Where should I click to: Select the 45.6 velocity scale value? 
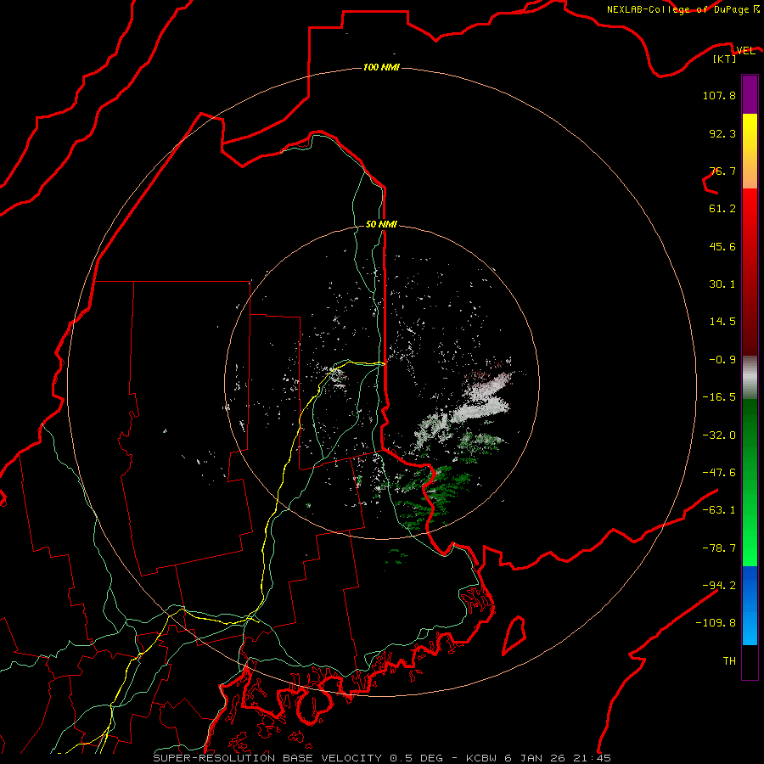tap(722, 246)
